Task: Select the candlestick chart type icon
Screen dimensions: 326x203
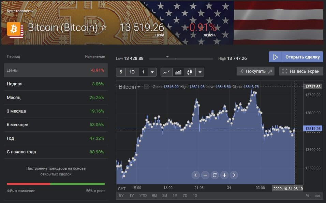Action: coord(189,72)
